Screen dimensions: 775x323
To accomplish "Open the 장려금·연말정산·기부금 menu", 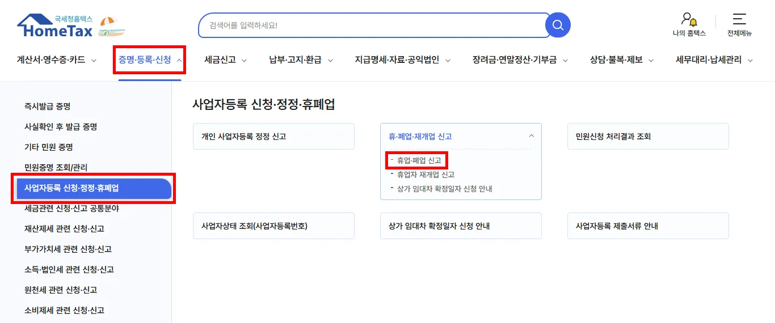I will 520,59.
